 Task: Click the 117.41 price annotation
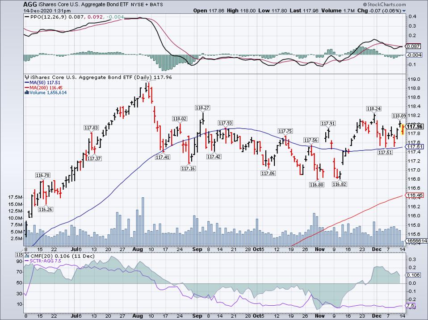point(163,157)
